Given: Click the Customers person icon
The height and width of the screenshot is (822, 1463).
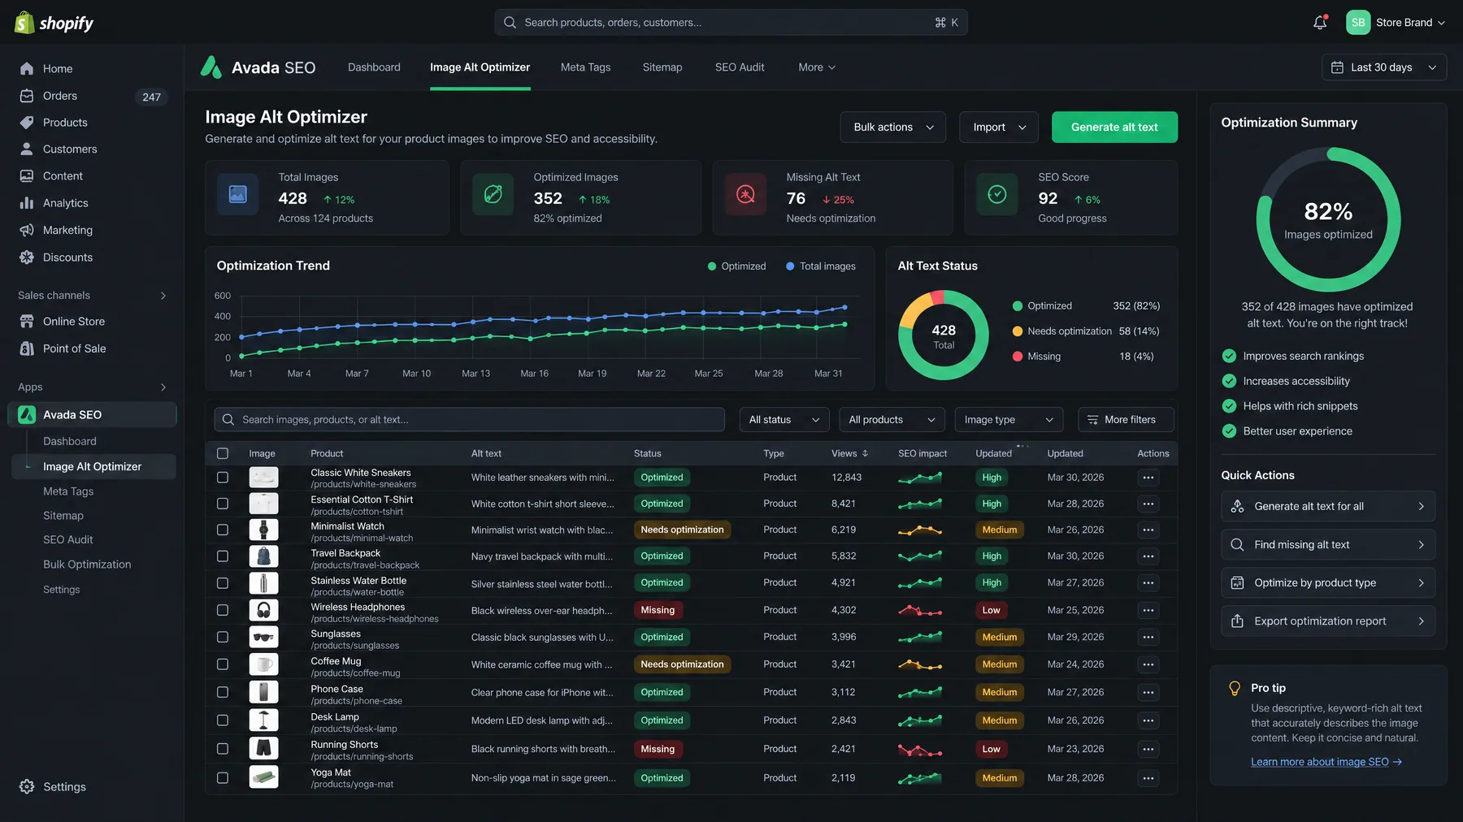Looking at the screenshot, I should 27,149.
